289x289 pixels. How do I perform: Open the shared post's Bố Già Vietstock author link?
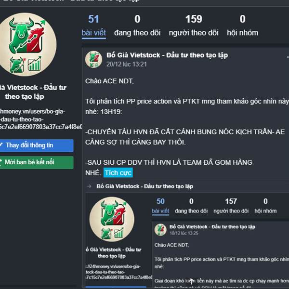tap(145, 186)
